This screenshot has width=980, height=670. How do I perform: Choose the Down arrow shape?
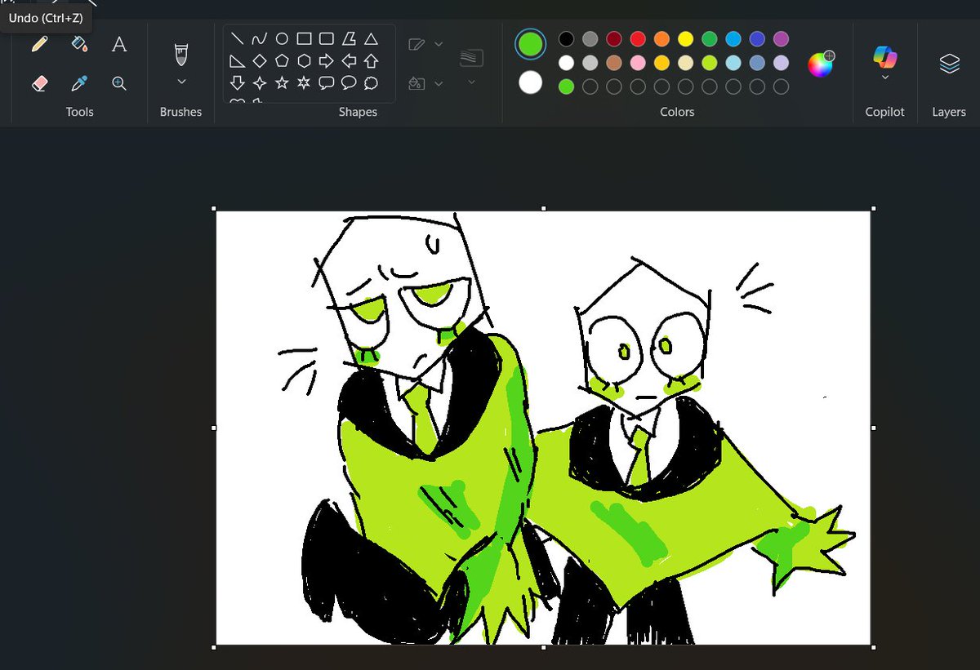(237, 82)
